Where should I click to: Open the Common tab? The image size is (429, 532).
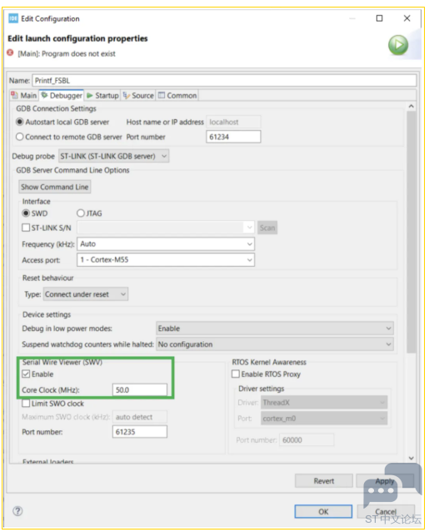coord(177,95)
